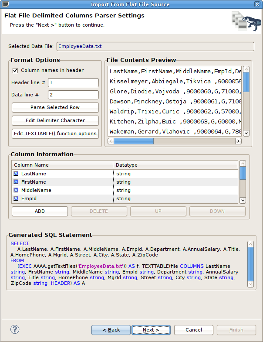Click the Next > button
Viewport: 263px width, 342px height.
pyautogui.click(x=151, y=330)
